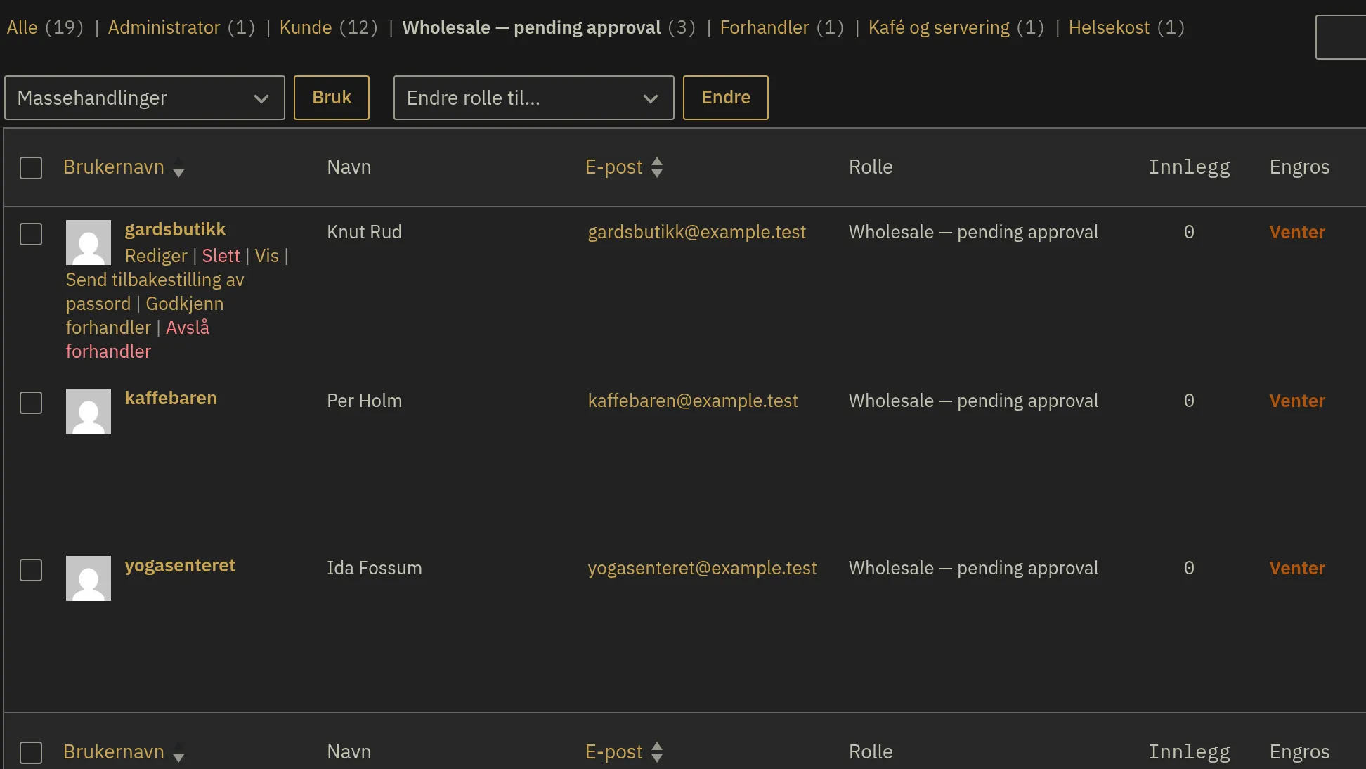Screen dimensions: 1366x769
Task: Click the search box at top right
Action: point(1341,37)
